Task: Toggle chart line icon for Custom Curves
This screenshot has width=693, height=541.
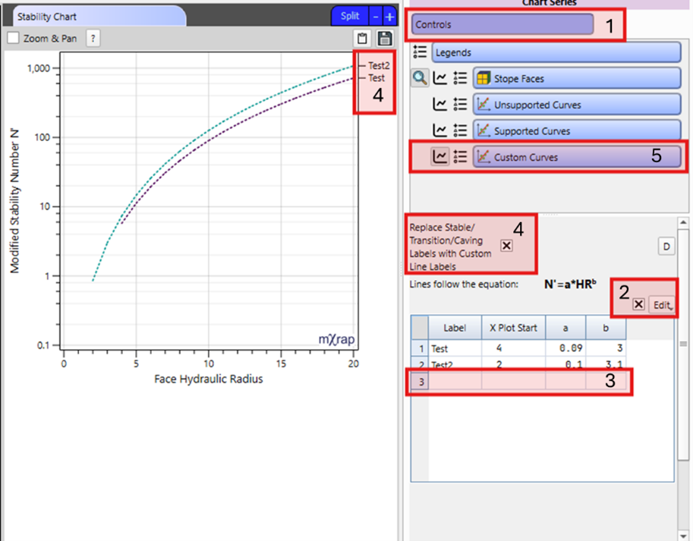Action: 439,157
